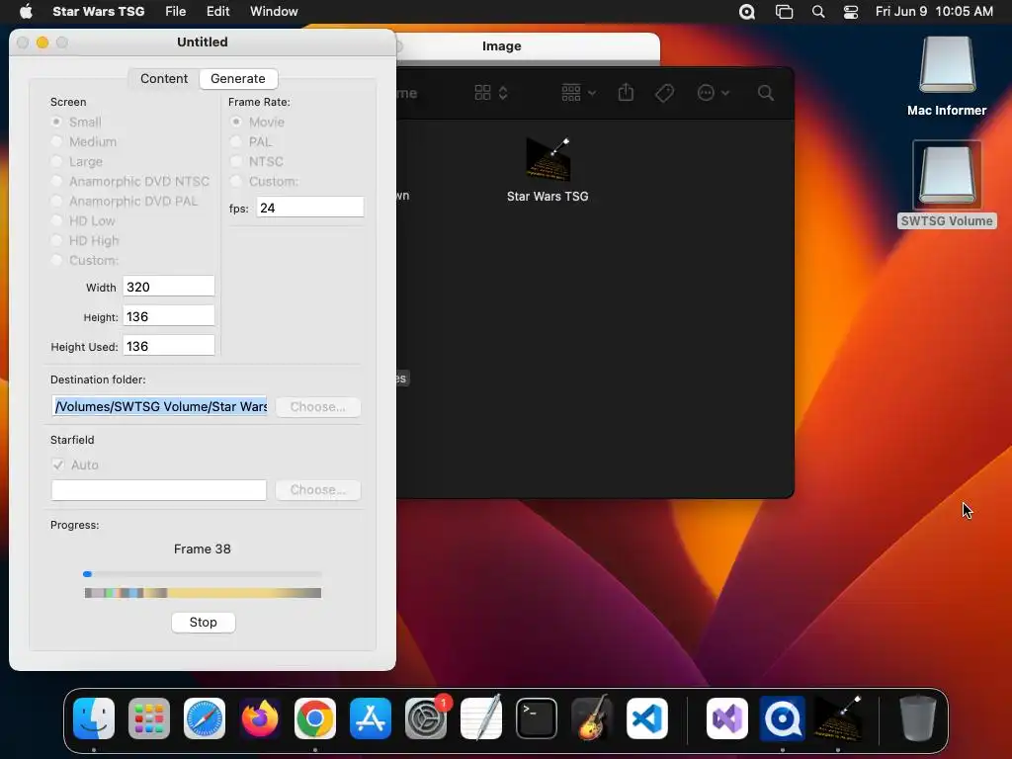Select HD Low screen option
1012x759 pixels.
pyautogui.click(x=56, y=220)
